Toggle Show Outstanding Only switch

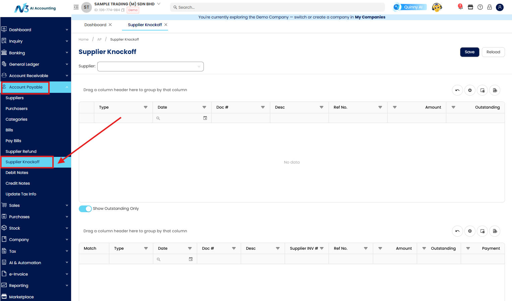[85, 209]
